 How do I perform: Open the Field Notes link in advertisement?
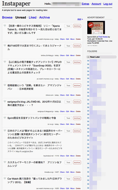pos(103,37)
